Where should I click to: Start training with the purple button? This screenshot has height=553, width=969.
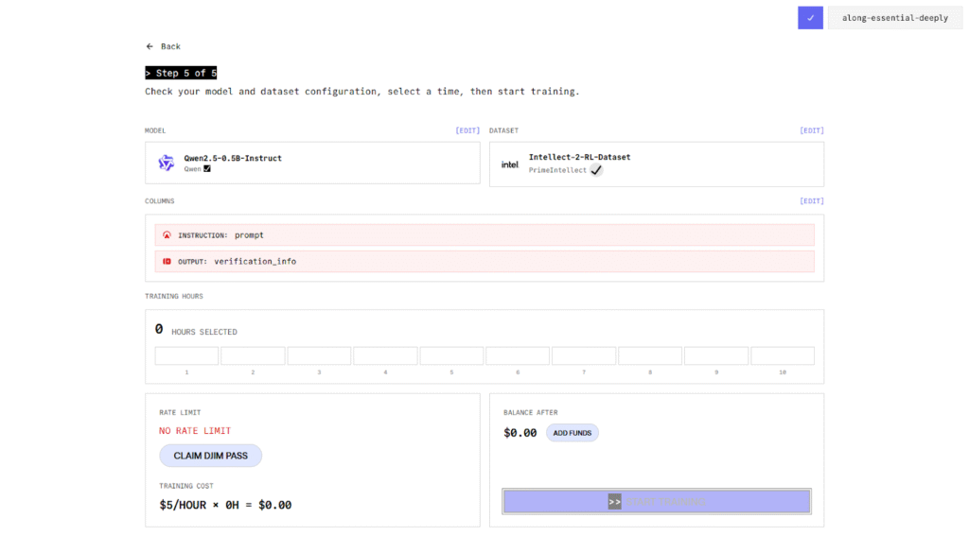(x=656, y=501)
